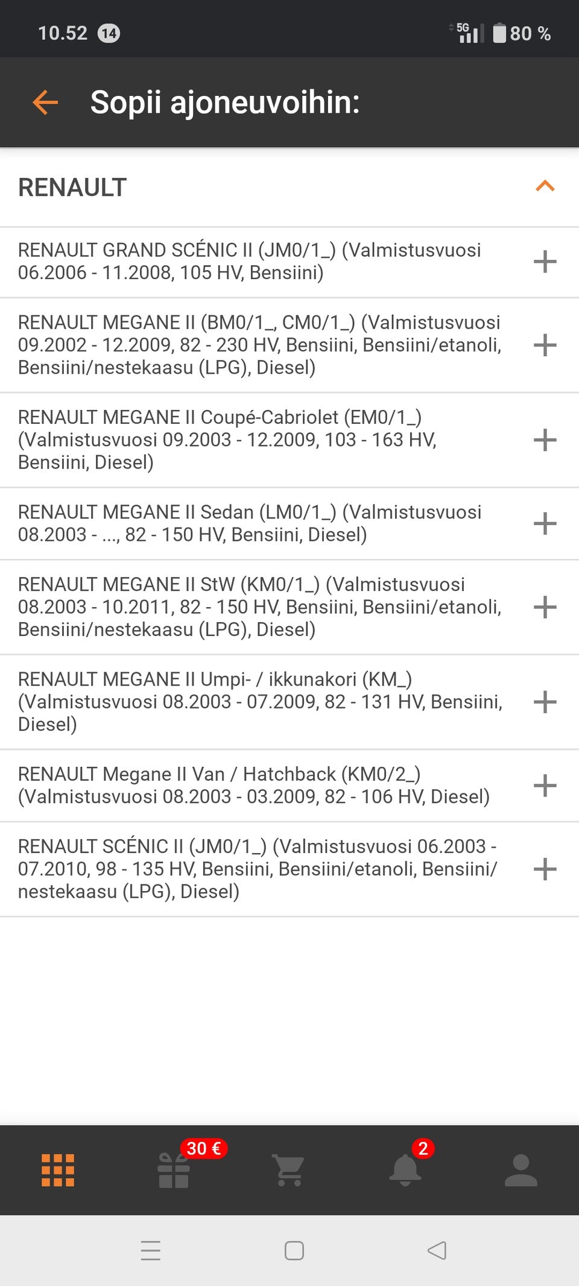579x1286 pixels.
Task: Expand Megane II Coupé-Cabriolet plus icon
Action: 545,440
